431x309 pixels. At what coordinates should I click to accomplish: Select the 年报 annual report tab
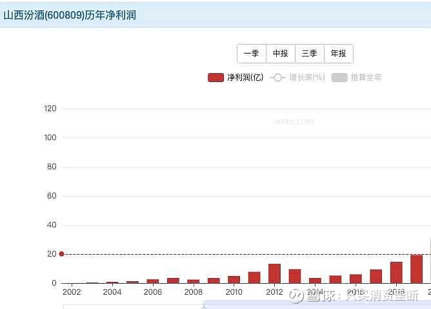[338, 54]
